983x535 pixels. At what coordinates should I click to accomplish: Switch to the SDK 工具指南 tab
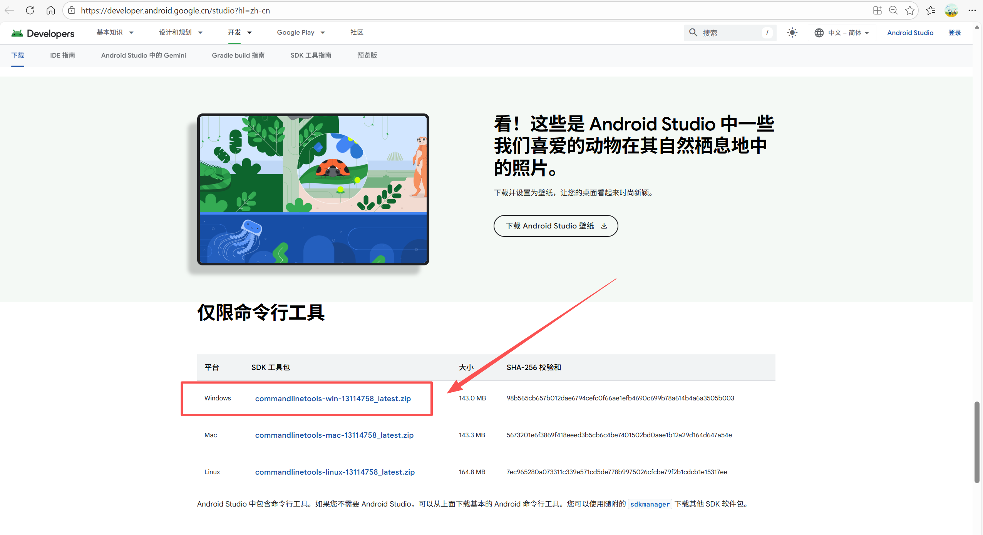click(311, 55)
